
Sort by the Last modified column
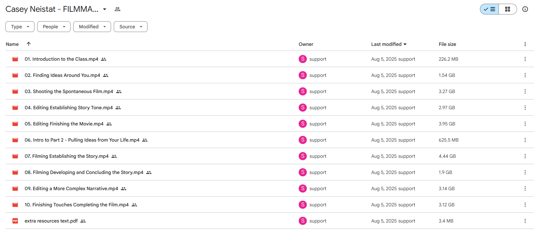[x=389, y=44]
